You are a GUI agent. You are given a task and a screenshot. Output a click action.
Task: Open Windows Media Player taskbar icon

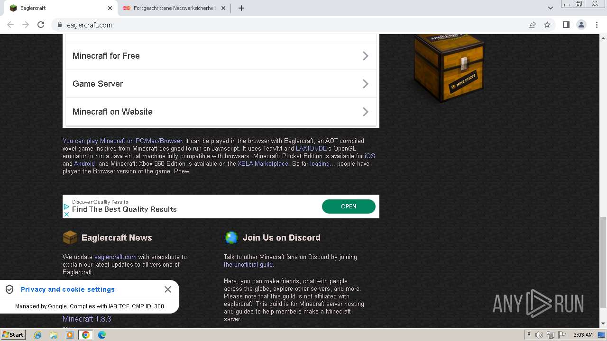tap(70, 335)
